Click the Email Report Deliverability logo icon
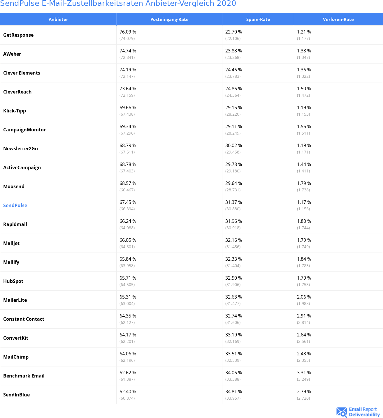 pyautogui.click(x=342, y=412)
